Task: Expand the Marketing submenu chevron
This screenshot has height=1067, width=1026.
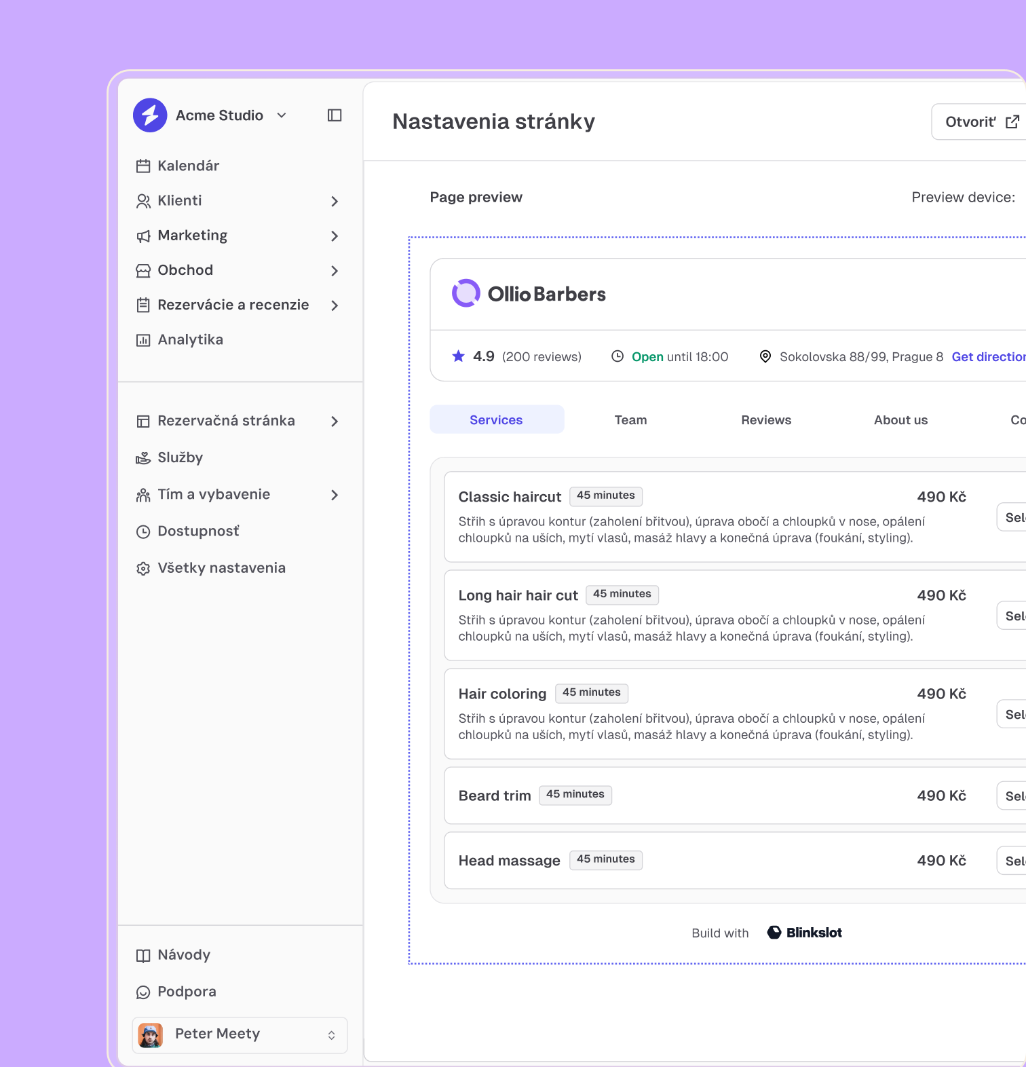Action: 335,236
